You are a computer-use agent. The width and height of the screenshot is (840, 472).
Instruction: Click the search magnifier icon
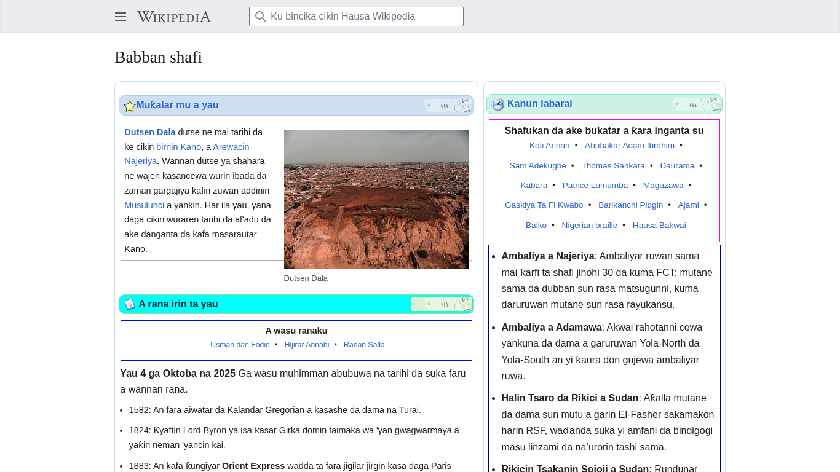[x=261, y=17]
